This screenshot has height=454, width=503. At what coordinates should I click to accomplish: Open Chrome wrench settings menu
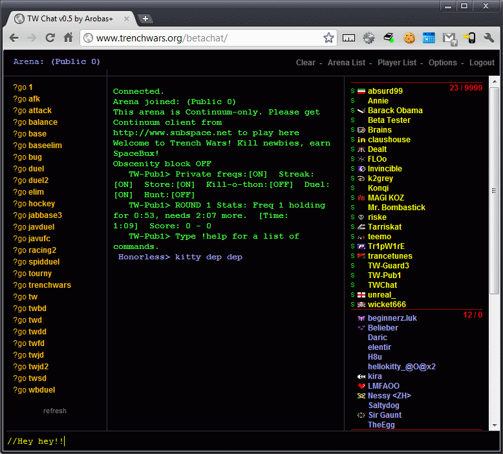pyautogui.click(x=489, y=38)
